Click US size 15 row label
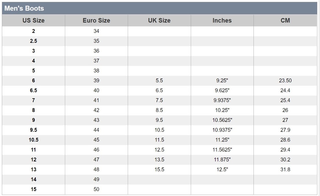Image resolution: width=320 pixels, height=196 pixels. pyautogui.click(x=33, y=189)
